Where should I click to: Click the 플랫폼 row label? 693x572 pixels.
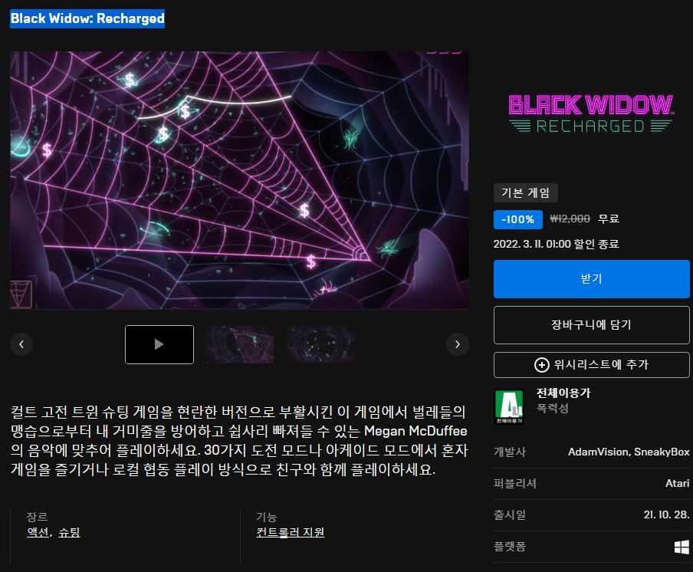[x=510, y=547]
